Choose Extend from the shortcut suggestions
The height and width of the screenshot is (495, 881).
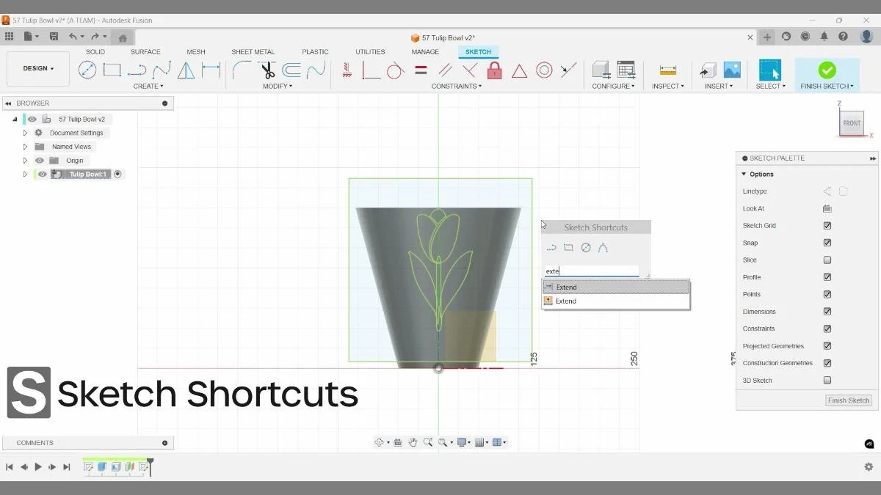tap(565, 287)
